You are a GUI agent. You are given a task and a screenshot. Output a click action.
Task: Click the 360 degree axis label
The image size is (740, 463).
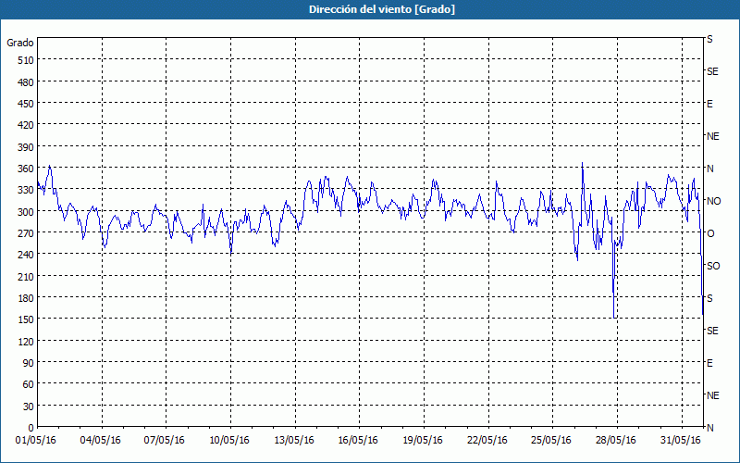26,169
